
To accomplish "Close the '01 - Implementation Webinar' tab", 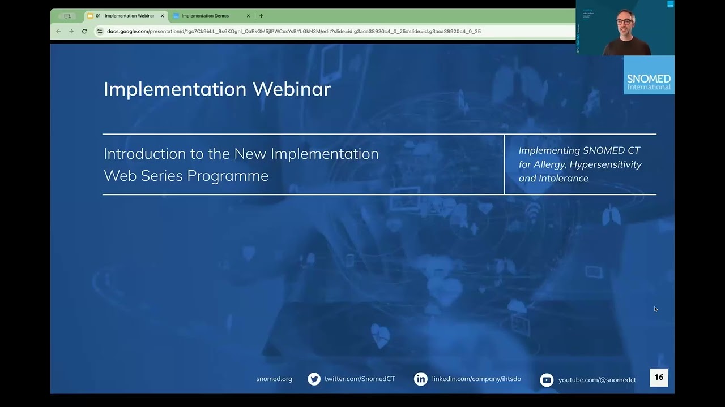I will click(x=162, y=16).
